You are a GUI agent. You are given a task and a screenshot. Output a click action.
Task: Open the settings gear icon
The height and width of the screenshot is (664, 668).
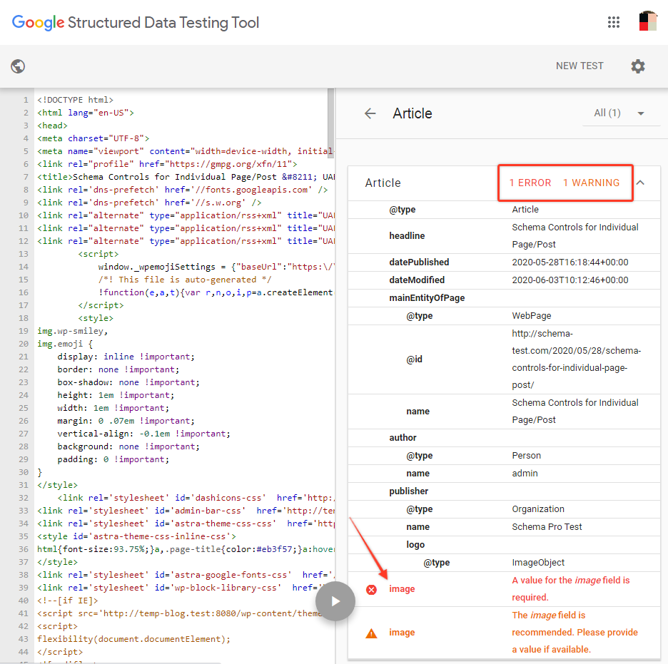[637, 66]
